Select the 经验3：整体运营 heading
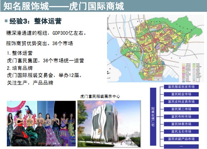207x149 pixels. click(x=36, y=21)
